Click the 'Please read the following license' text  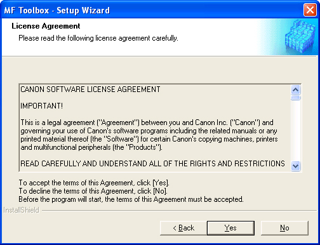(98, 38)
